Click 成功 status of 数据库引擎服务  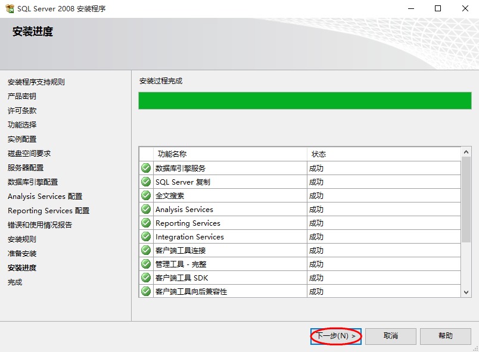coord(316,168)
